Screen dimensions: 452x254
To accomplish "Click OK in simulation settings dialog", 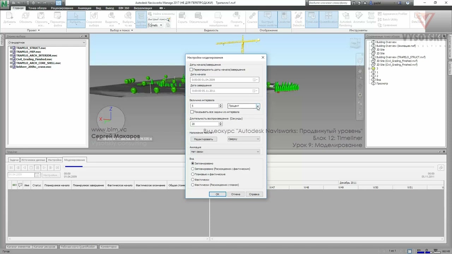I will click(218, 194).
